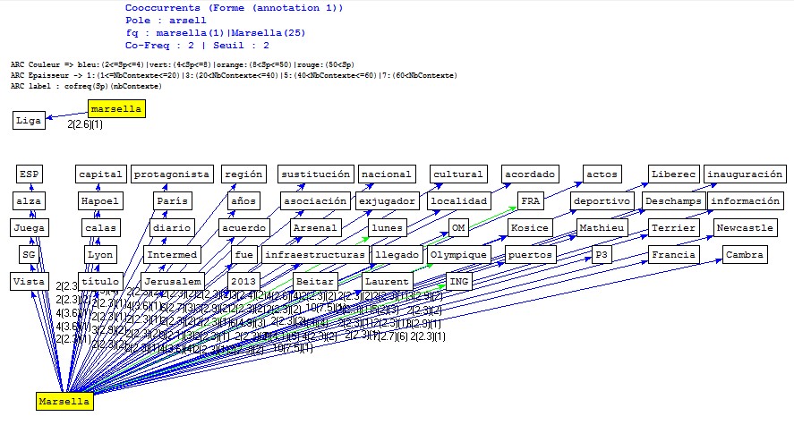This screenshot has height=425, width=794.
Task: Click the 'región' node
Action: coord(243,174)
